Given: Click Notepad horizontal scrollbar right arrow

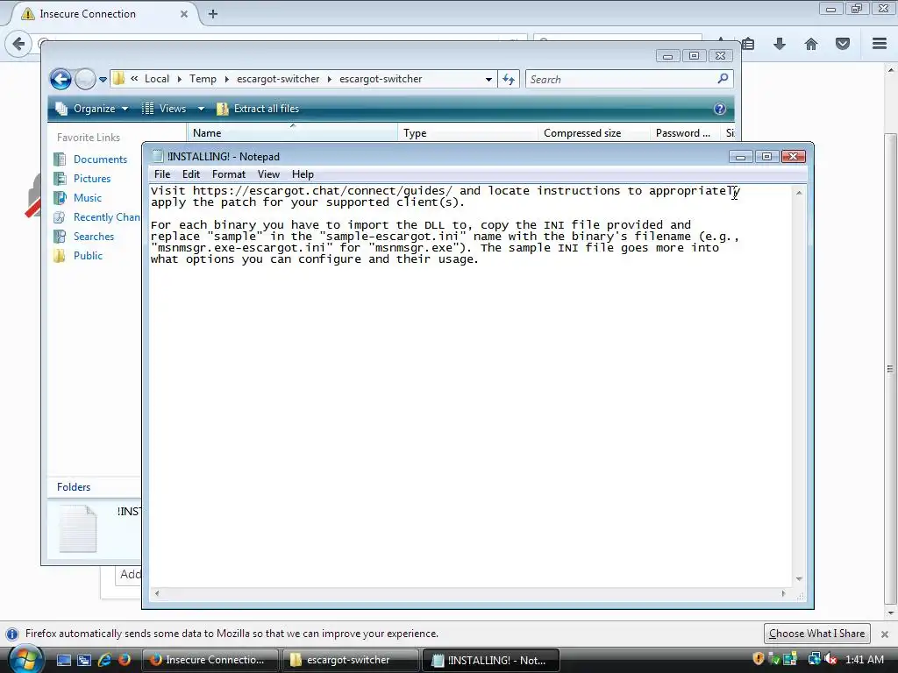Looking at the screenshot, I should (783, 593).
